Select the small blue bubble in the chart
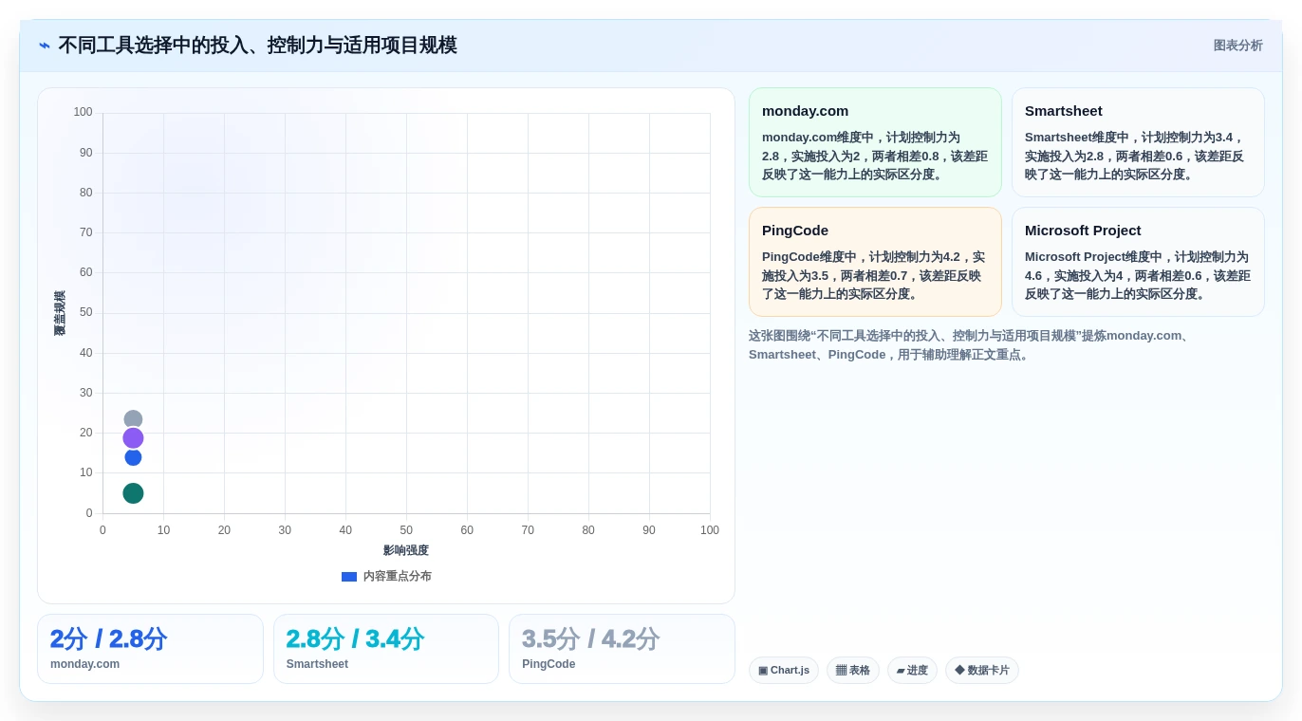Image resolution: width=1302 pixels, height=721 pixels. coord(133,457)
